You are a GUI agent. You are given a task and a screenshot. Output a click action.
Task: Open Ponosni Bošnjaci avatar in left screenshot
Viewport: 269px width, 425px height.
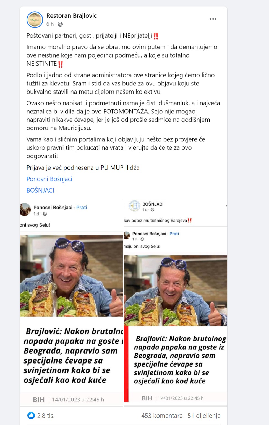coord(25,209)
